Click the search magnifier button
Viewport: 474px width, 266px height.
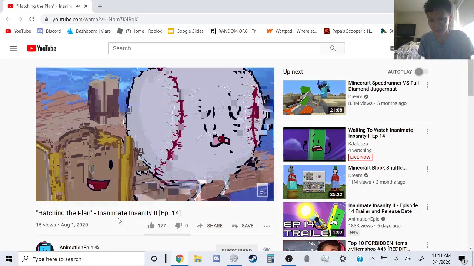click(x=333, y=48)
